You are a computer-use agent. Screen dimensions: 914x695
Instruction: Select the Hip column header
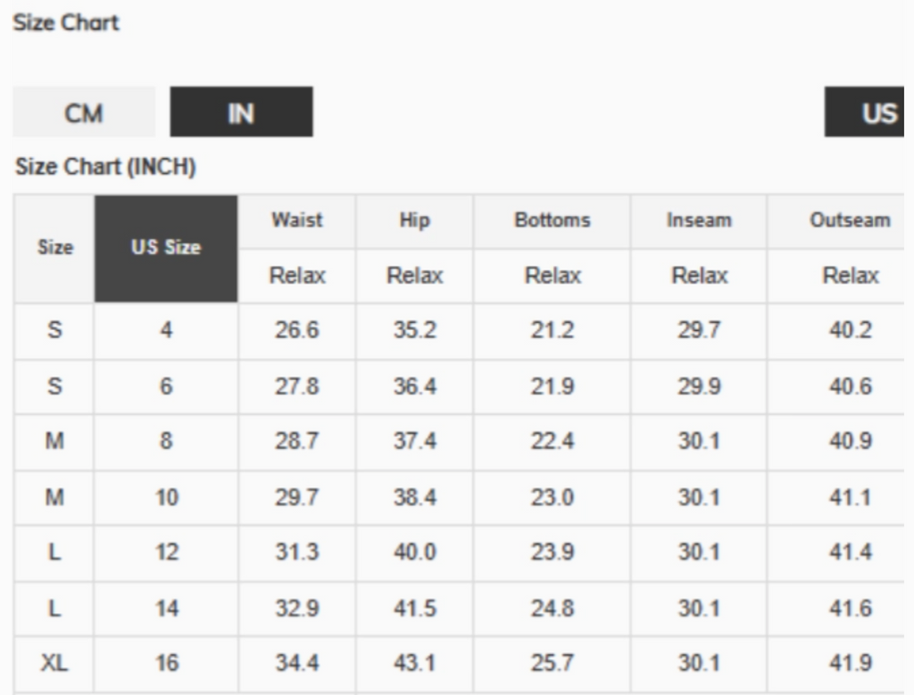415,220
